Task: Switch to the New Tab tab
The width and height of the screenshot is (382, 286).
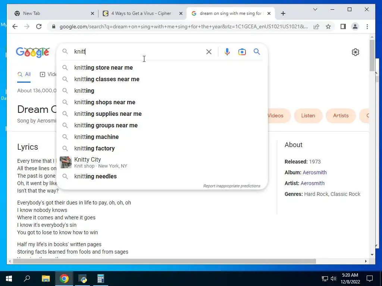Action: coord(53,13)
